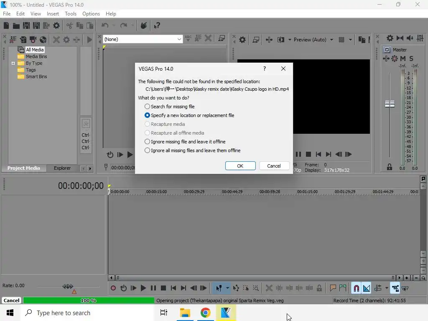Click the Dim Output speaker icon
Viewport: 428px width, 321px height.
410,38
